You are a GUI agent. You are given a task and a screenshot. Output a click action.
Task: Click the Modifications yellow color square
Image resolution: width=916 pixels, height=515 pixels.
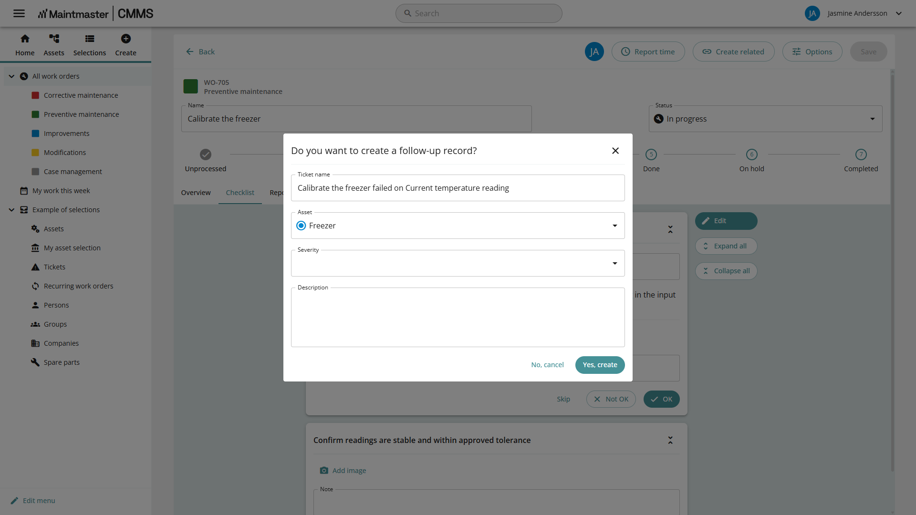[x=35, y=153]
